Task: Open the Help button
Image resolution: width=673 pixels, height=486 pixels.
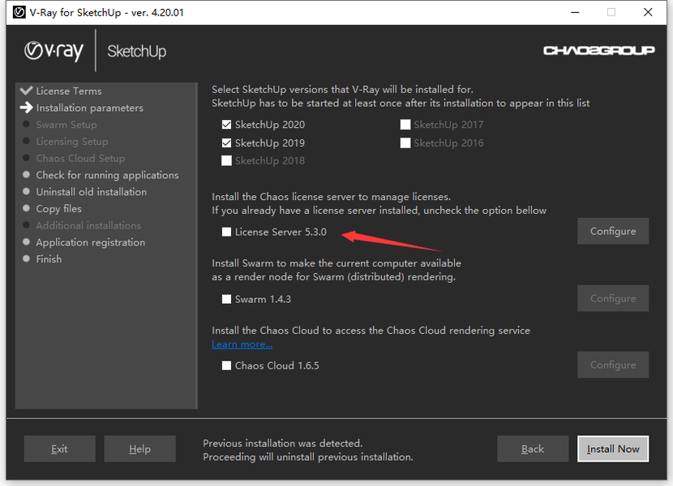Action: point(140,449)
